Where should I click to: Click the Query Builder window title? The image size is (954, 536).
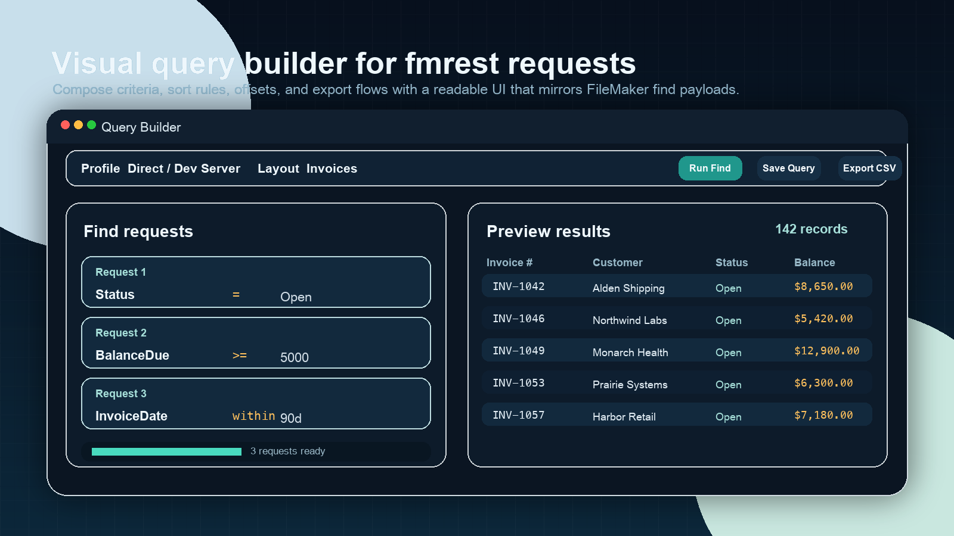pyautogui.click(x=141, y=127)
